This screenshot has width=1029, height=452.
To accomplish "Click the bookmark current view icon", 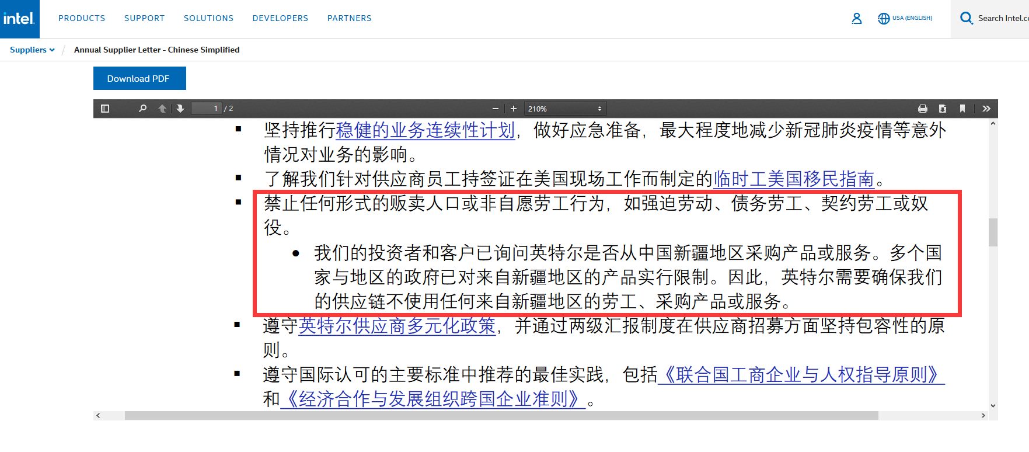I will [962, 109].
